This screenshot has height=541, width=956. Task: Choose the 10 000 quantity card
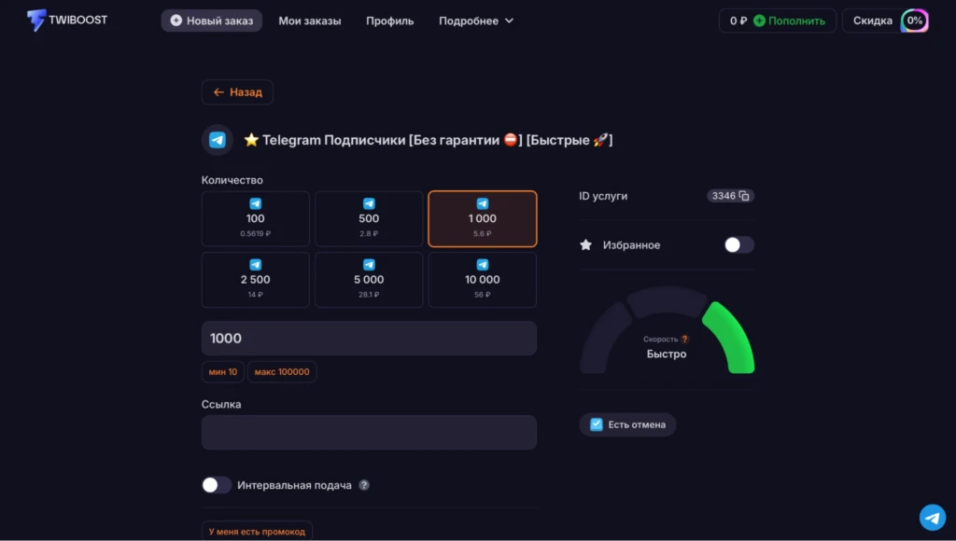pyautogui.click(x=483, y=280)
